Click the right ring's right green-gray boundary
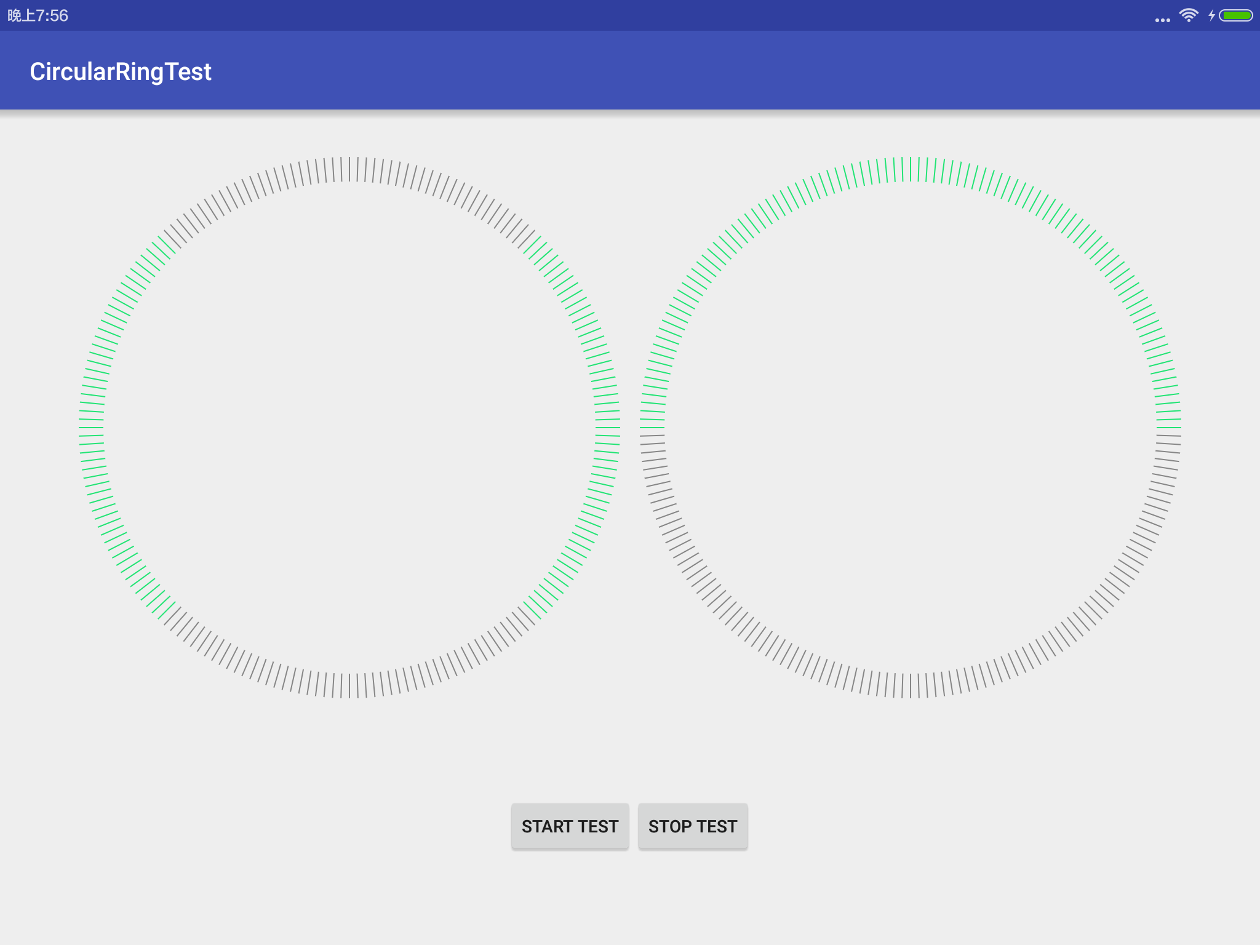 point(1168,431)
